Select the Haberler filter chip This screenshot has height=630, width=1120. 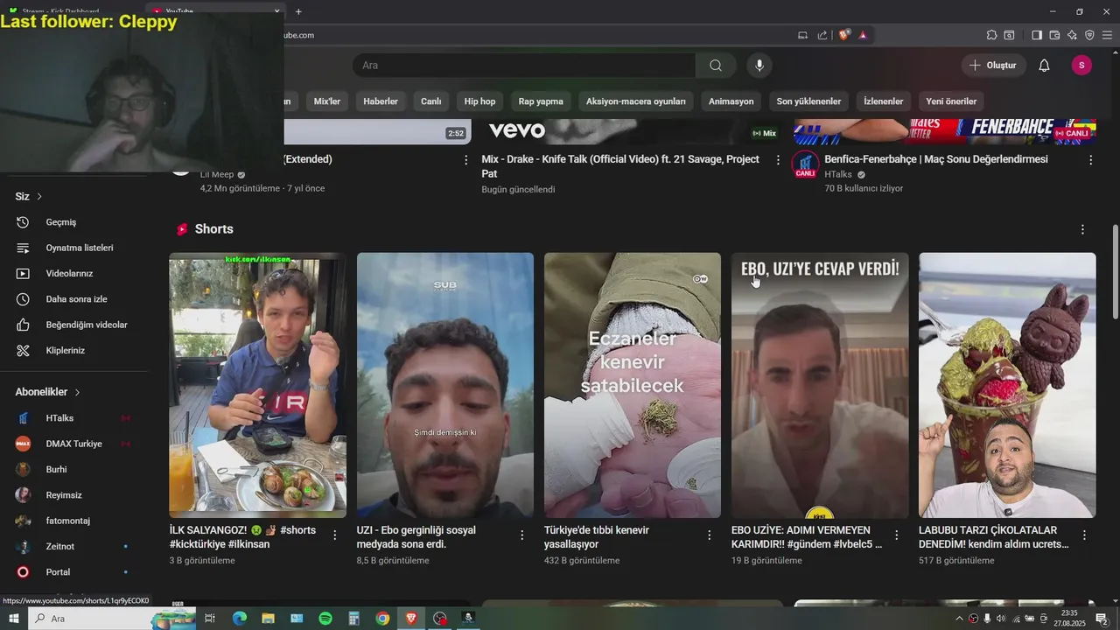[x=381, y=101]
